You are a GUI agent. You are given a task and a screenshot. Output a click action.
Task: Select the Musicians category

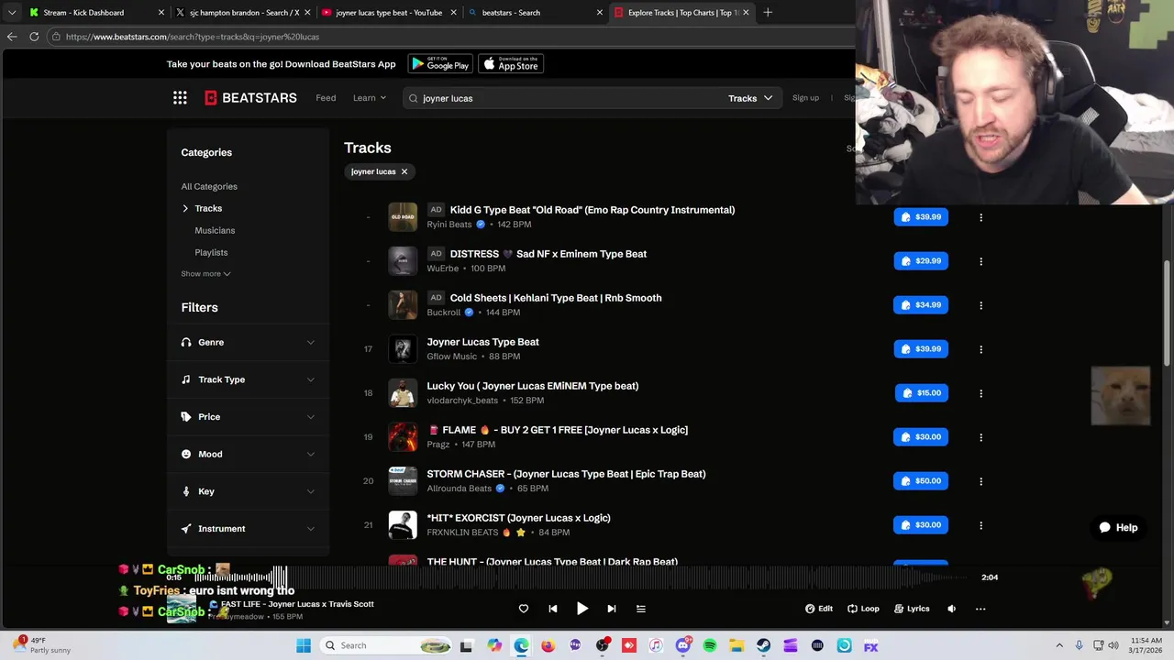point(215,231)
